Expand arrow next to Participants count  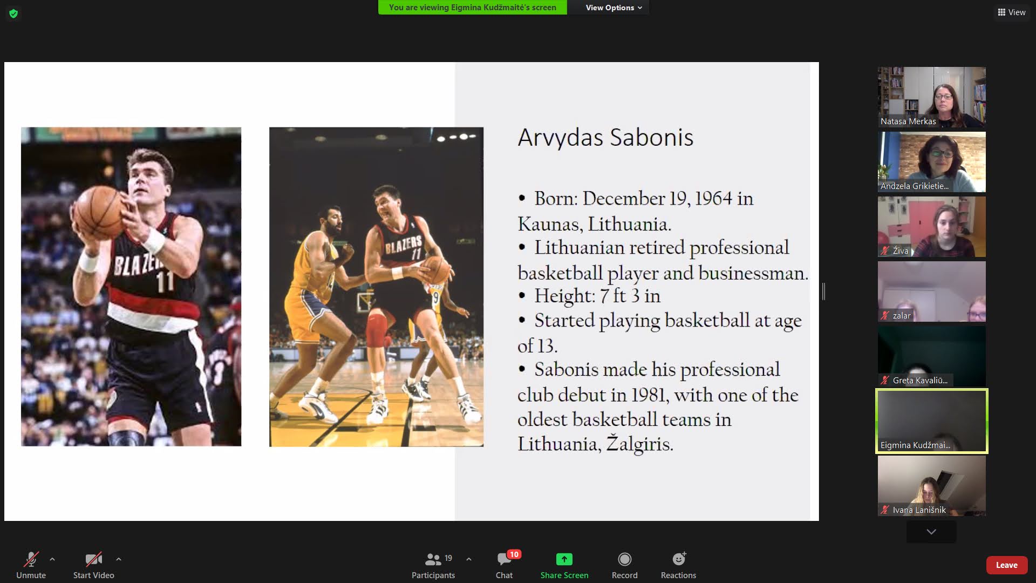coord(468,559)
